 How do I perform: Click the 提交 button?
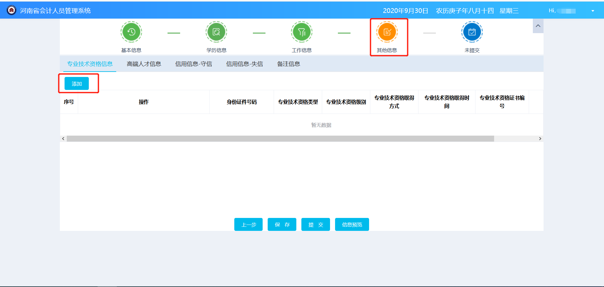315,224
